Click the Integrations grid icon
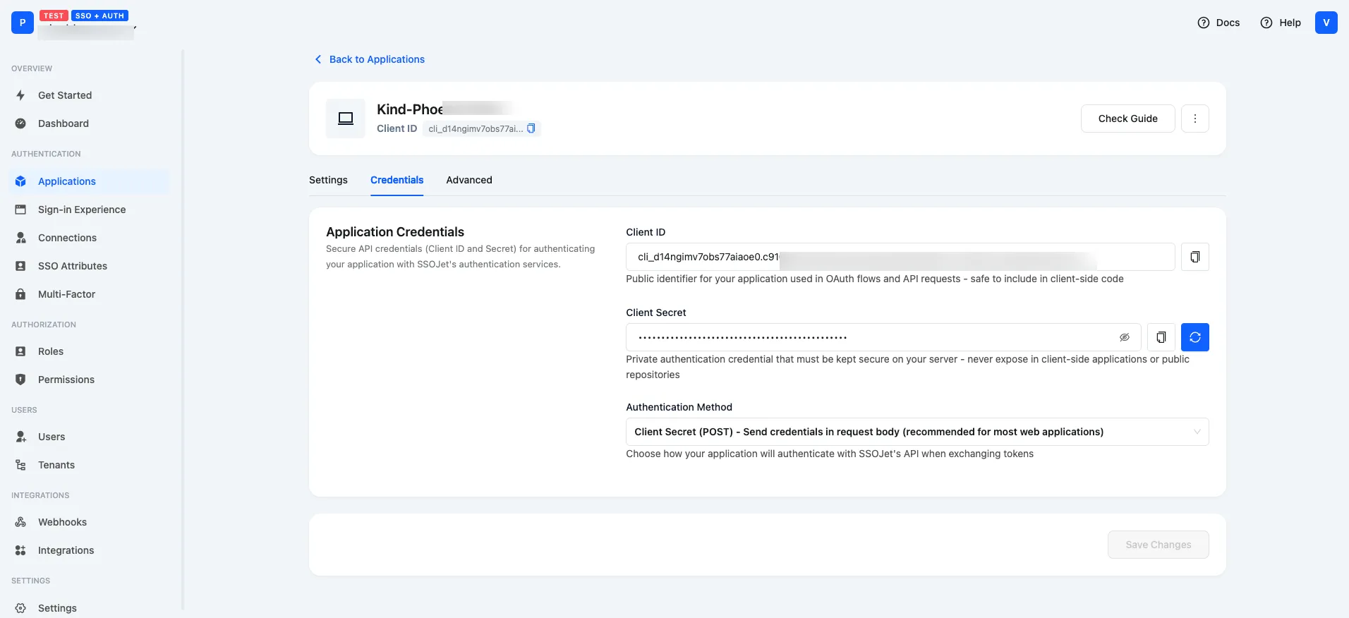This screenshot has width=1349, height=618. point(20,550)
